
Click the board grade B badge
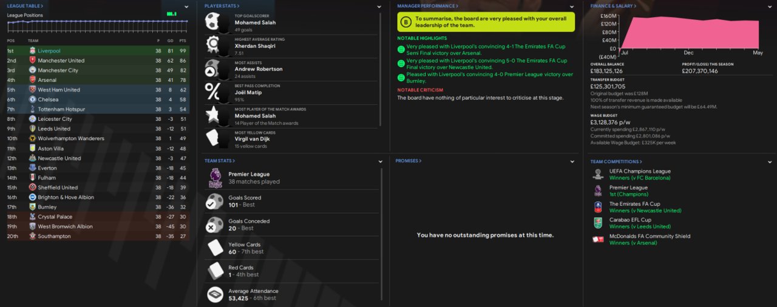pyautogui.click(x=405, y=22)
